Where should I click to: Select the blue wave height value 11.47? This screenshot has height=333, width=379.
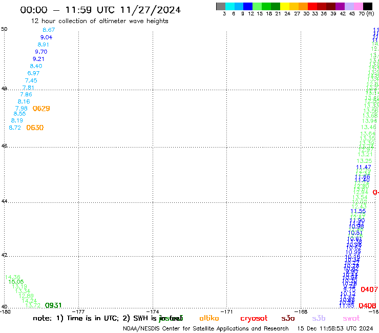click(x=364, y=167)
